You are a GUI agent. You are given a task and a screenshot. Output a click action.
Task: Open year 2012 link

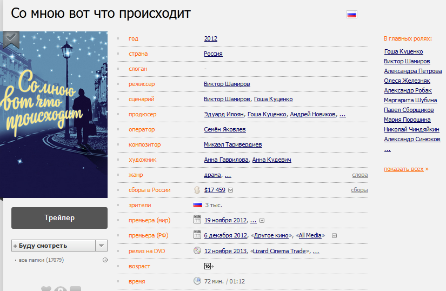click(x=211, y=39)
